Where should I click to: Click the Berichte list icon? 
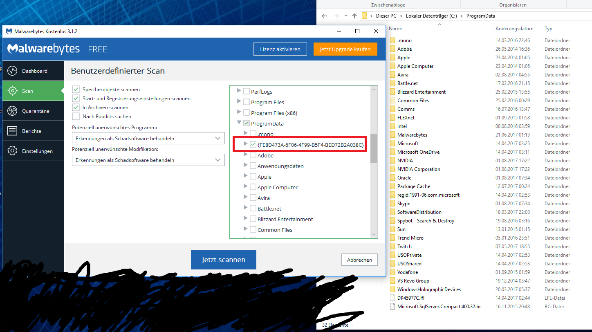click(x=12, y=131)
